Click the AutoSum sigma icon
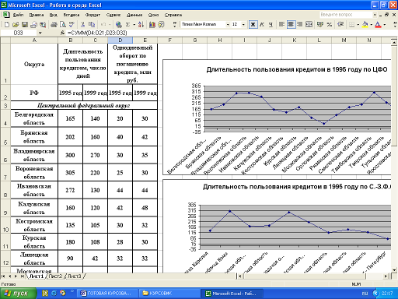Image resolution: width=398 pixels, height=299 pixels. pos(127,24)
